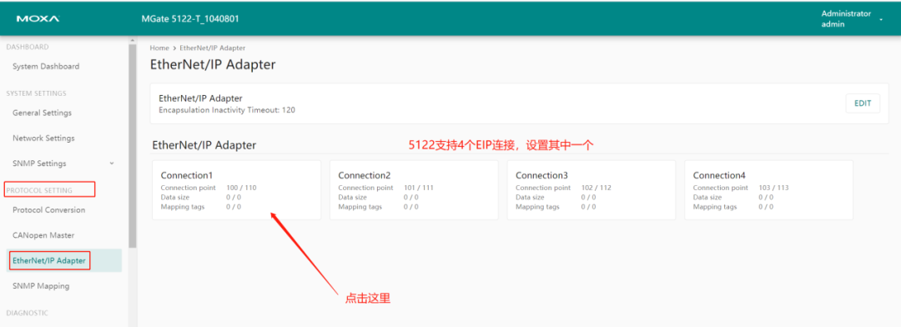Open the Administrator account dropdown arrow
This screenshot has height=327, width=901.
click(x=881, y=19)
